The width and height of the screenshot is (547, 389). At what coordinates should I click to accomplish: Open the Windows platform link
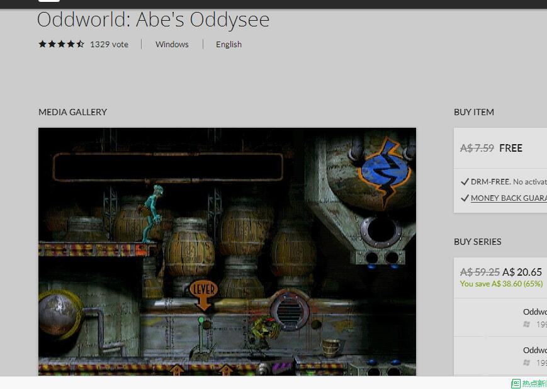pos(172,44)
